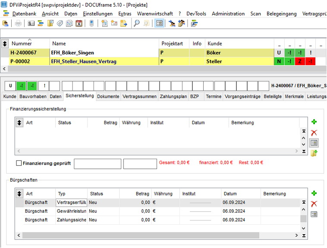Open the contact card icon in toolbar
The width and height of the screenshot is (327, 248).
coord(31,23)
